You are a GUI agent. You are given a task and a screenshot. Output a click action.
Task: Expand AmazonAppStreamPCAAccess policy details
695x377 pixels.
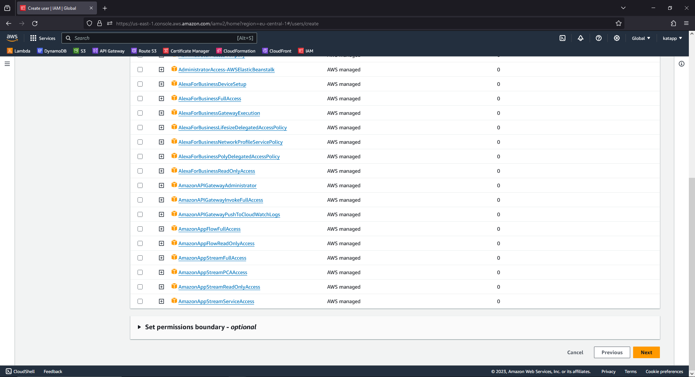tap(161, 272)
